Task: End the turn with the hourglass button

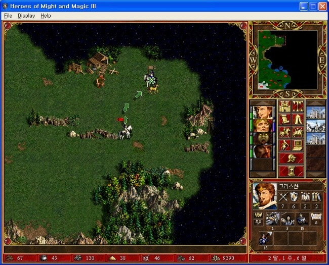Action: click(x=291, y=171)
